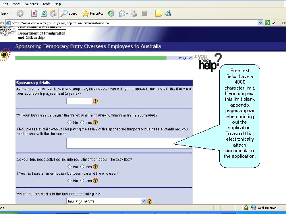Open the Mail button dropdown arrow
Screen dimensions: 286x214
click(x=127, y=13)
